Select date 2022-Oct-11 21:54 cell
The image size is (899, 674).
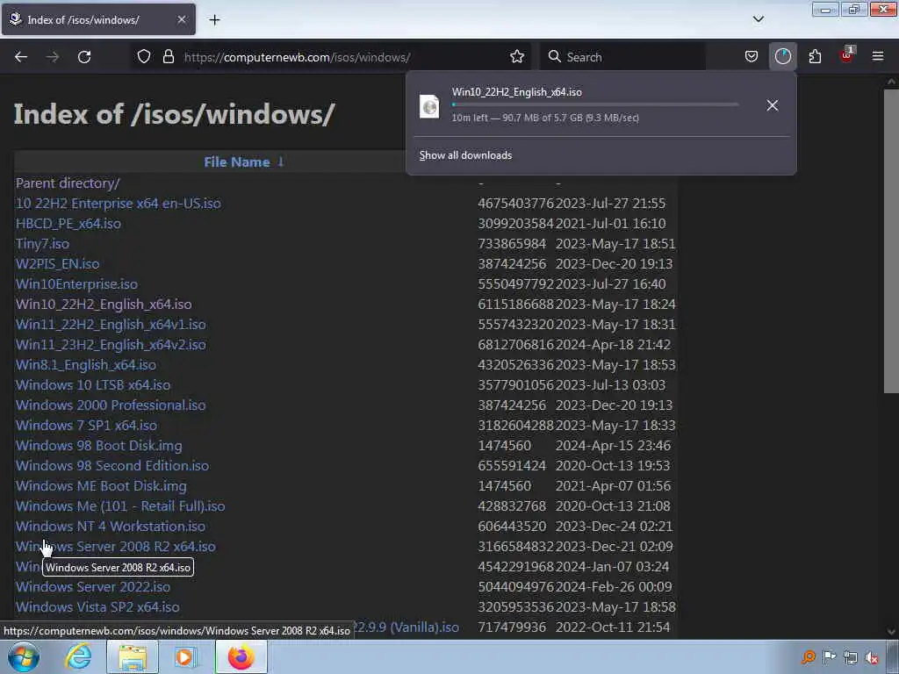pos(612,627)
